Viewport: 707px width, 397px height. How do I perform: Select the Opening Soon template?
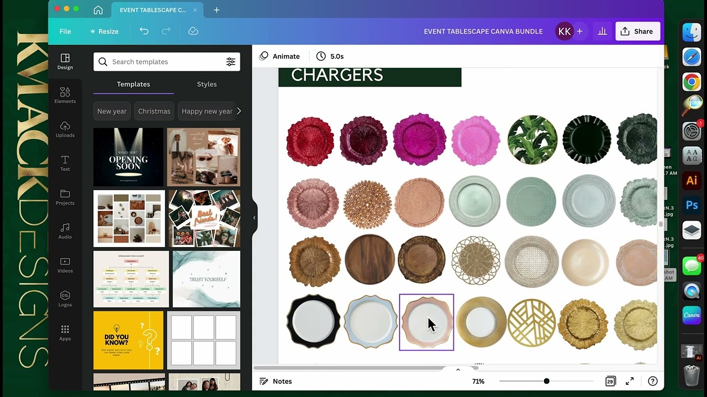coord(129,157)
